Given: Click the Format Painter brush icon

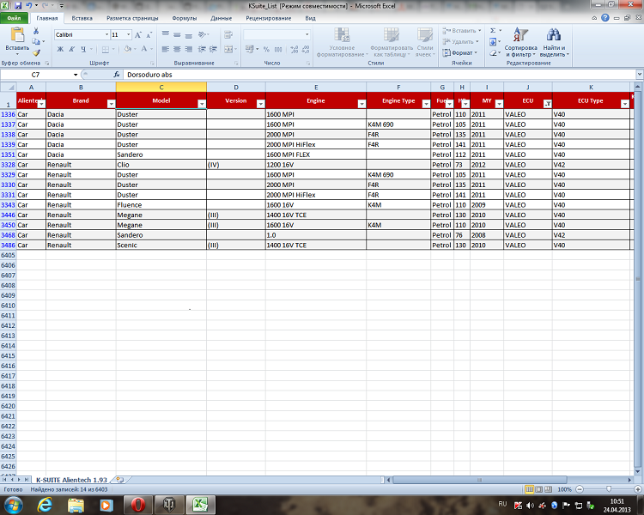Looking at the screenshot, I should click(x=37, y=52).
